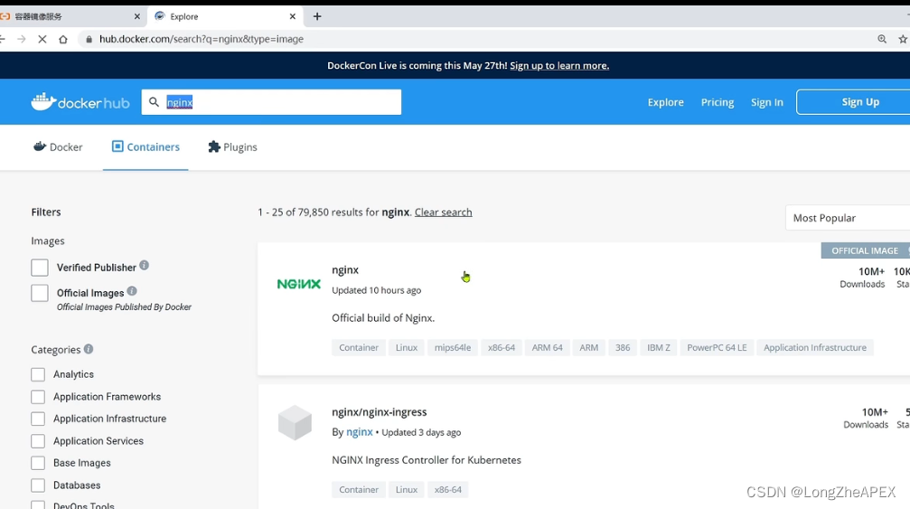The width and height of the screenshot is (910, 509).
Task: Click the search magnifier icon in search box
Action: coord(154,102)
